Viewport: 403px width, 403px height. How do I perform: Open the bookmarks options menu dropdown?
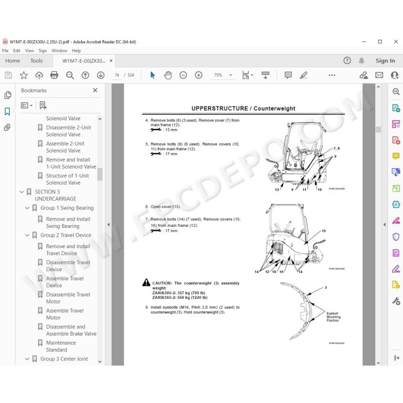(26, 105)
